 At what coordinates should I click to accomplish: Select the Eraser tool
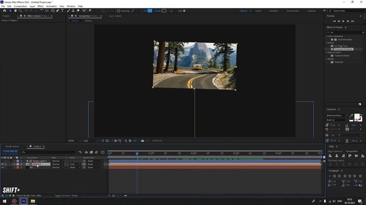[78, 11]
